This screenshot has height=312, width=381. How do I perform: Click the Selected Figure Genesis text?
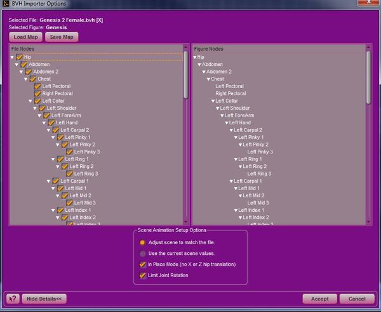click(57, 27)
